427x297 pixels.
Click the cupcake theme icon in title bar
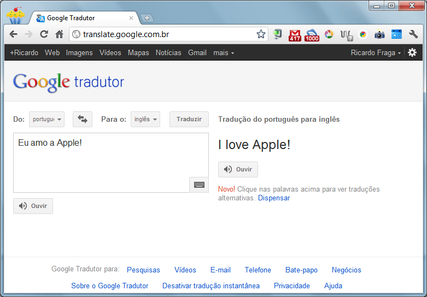(15, 16)
